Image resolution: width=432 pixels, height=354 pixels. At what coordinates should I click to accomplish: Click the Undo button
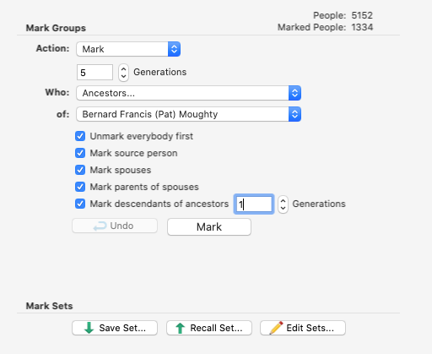coord(115,226)
